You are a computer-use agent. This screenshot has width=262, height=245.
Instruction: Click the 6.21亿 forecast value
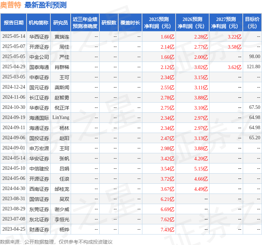click(x=168, y=199)
